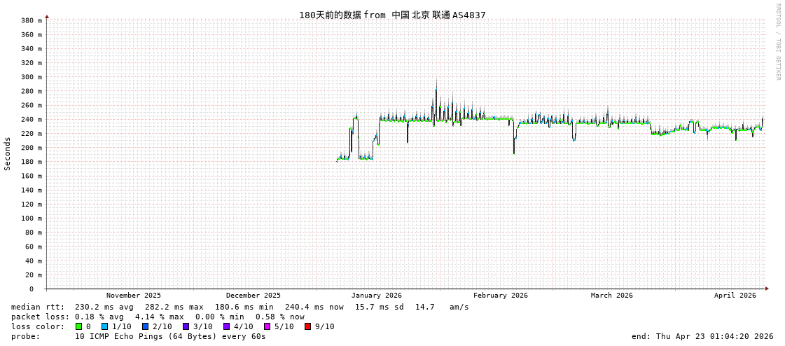This screenshot has width=785, height=346.
Task: Select the violet 4/10 loss swatch
Action: click(226, 326)
